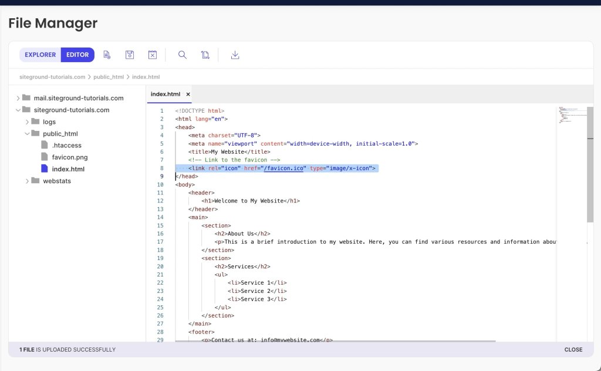Click the discard changes icon with an X

click(x=153, y=55)
